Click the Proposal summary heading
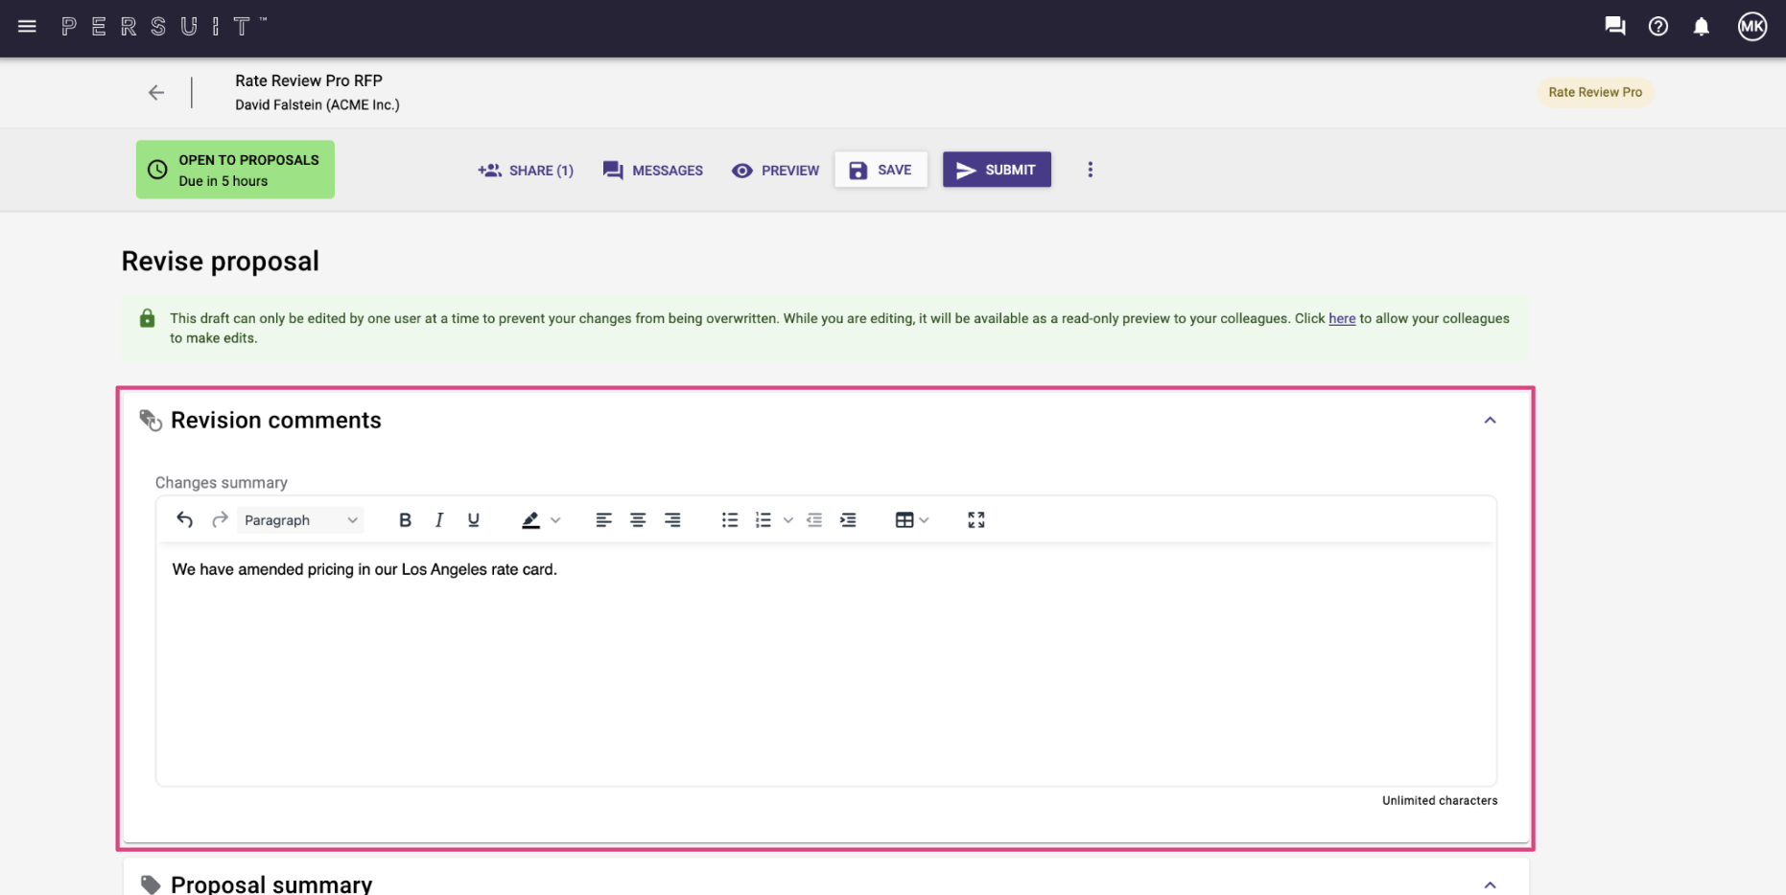Image resolution: width=1786 pixels, height=895 pixels. (x=271, y=884)
